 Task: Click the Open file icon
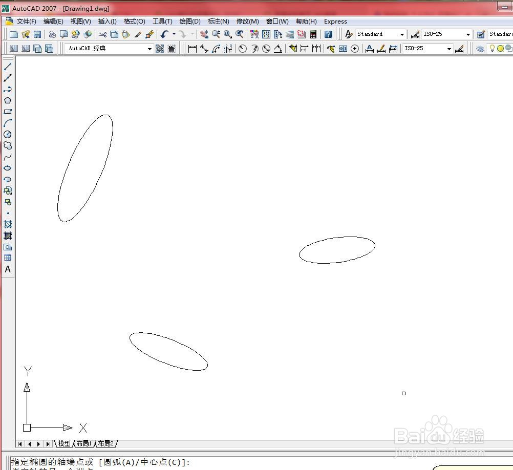pyautogui.click(x=26, y=34)
